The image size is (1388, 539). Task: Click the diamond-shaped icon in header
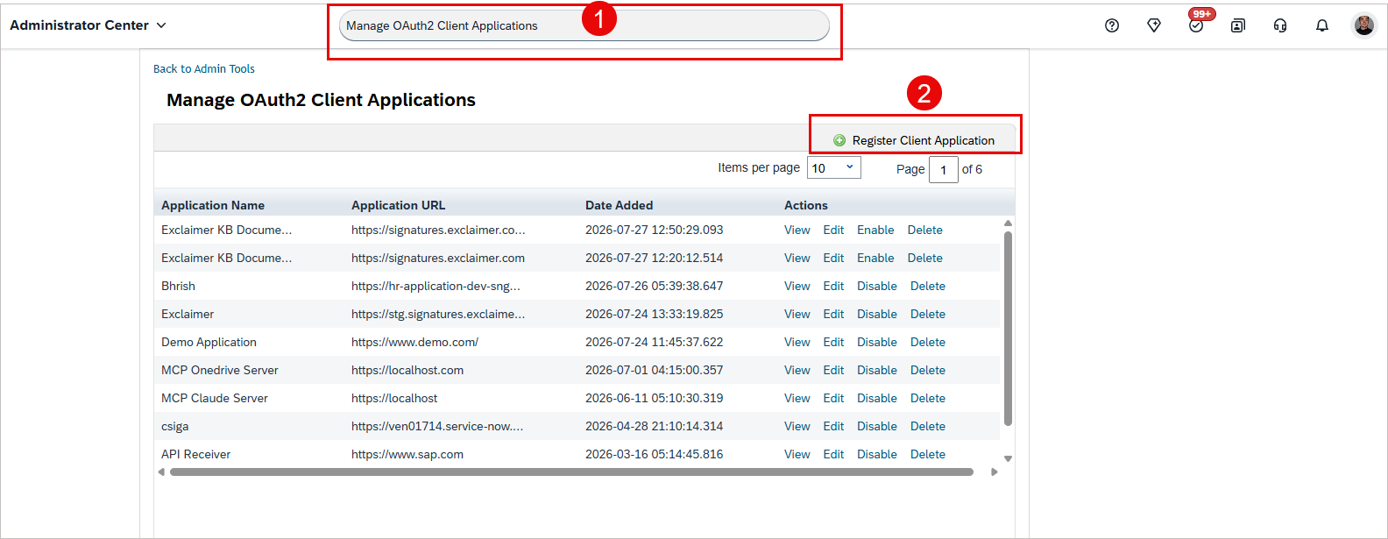tap(1154, 25)
